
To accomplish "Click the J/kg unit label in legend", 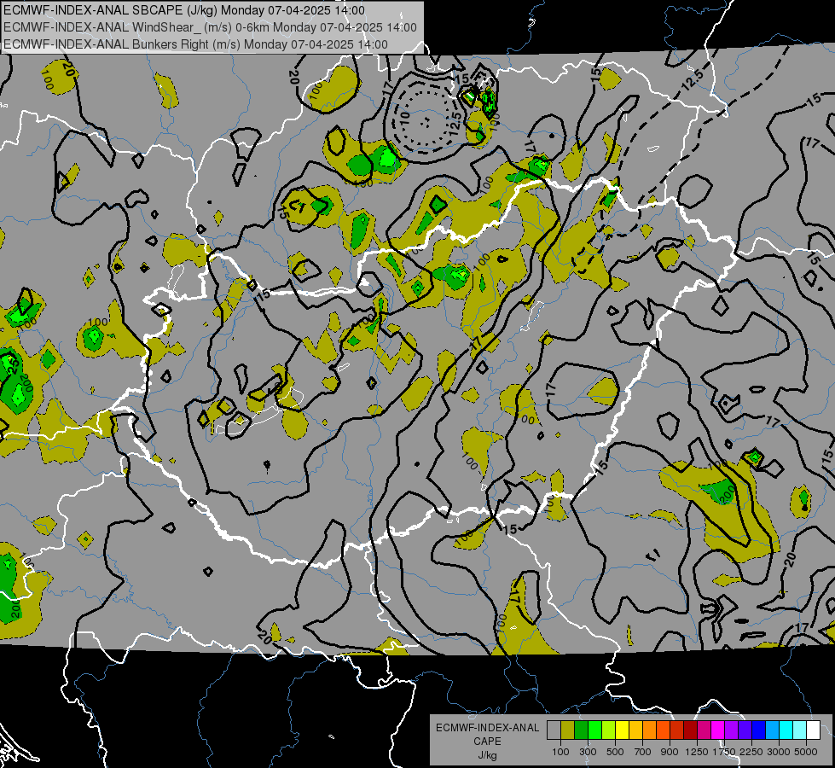I will click(488, 756).
